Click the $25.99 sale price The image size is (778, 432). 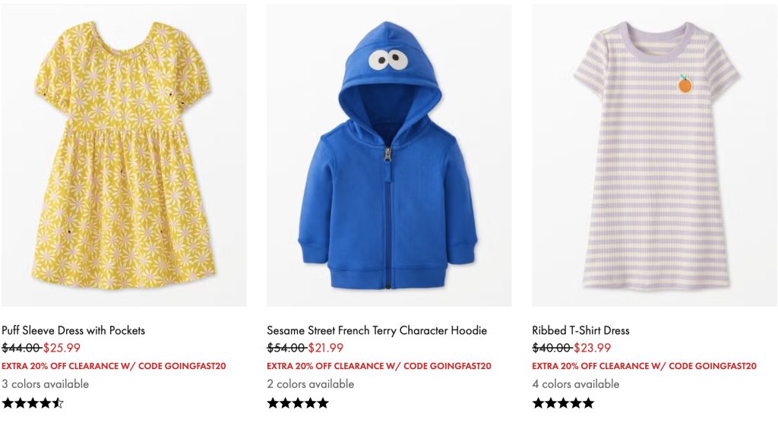(x=62, y=348)
